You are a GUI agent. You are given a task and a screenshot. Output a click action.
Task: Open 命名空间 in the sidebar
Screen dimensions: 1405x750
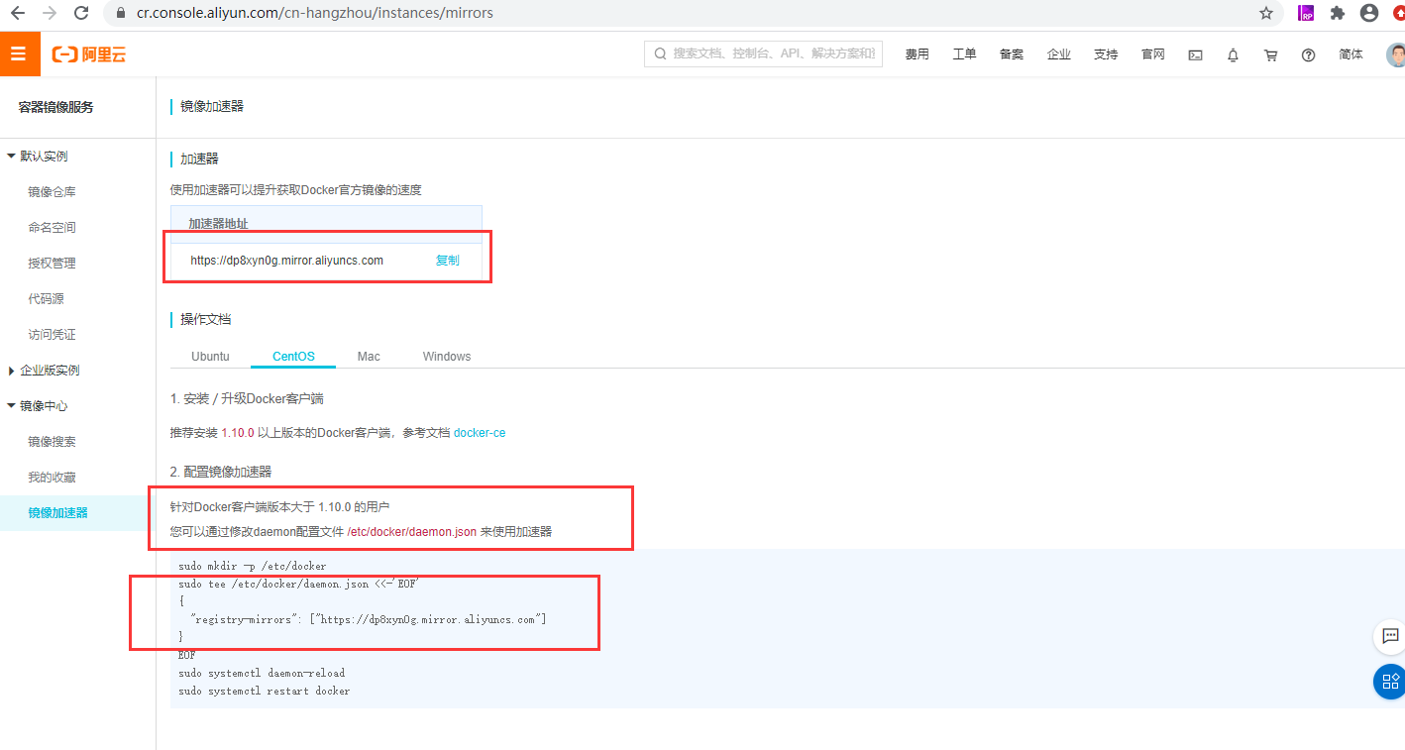[53, 228]
